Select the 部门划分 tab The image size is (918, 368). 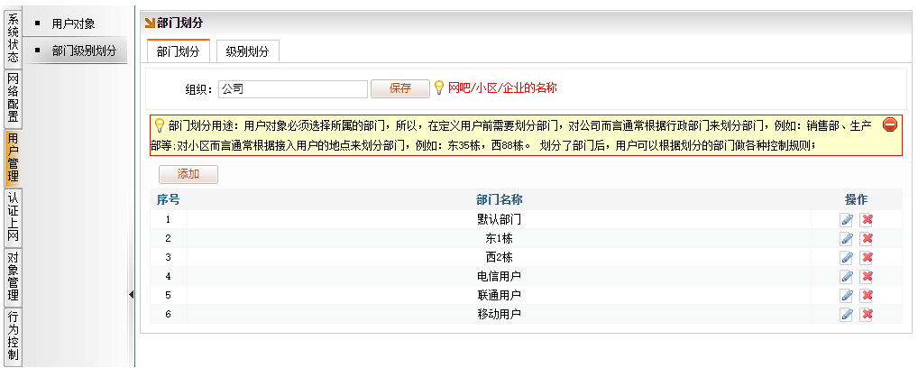[x=179, y=51]
